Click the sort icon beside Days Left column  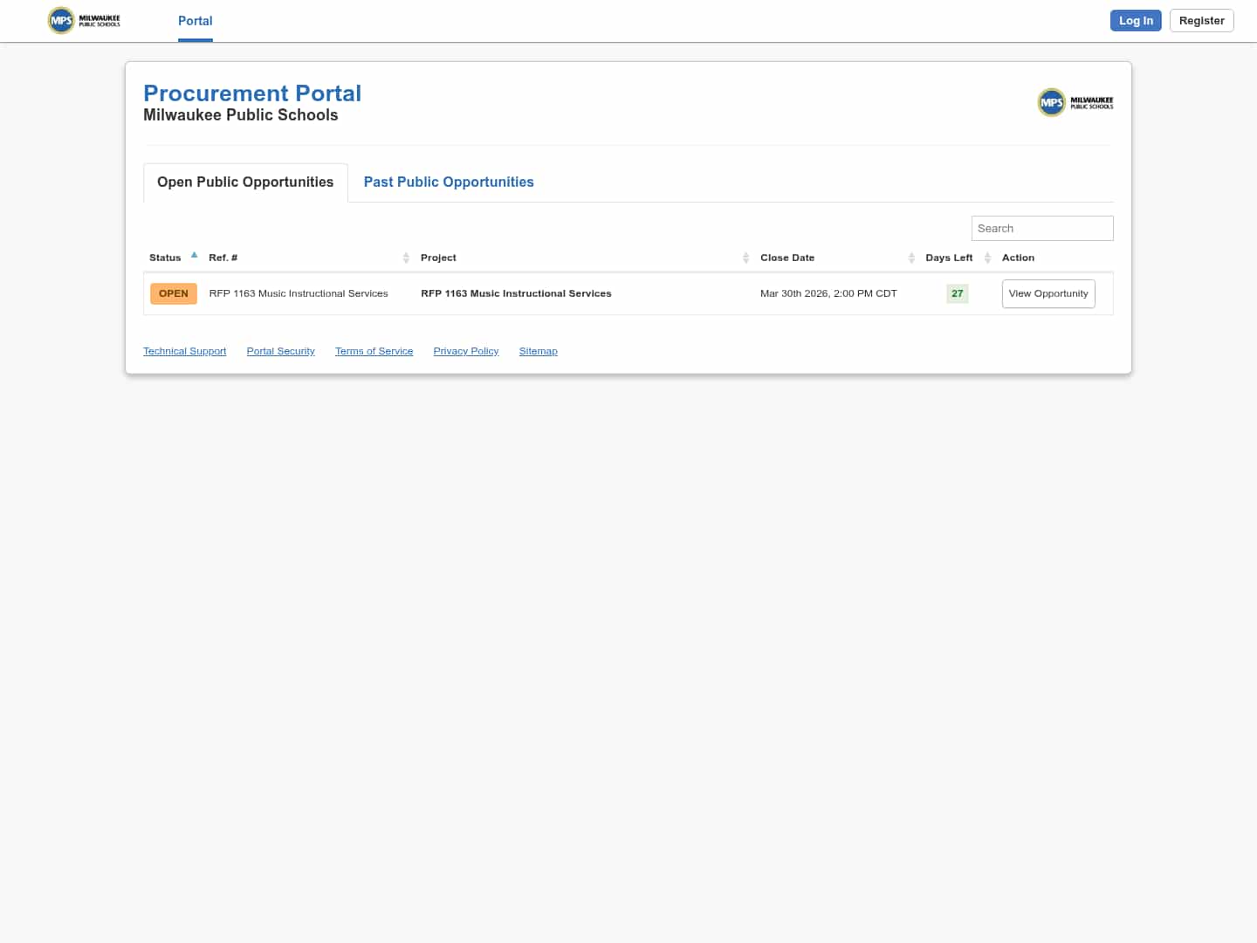tap(987, 258)
